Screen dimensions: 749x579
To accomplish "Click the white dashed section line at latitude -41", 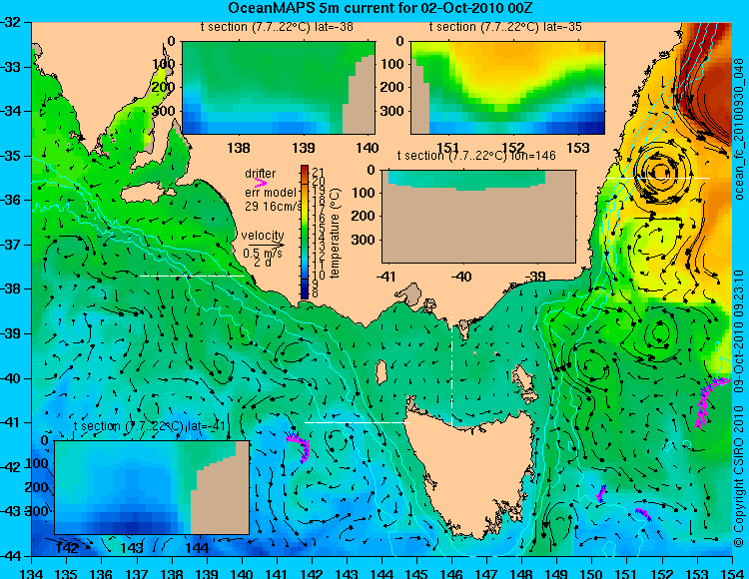I will tap(357, 422).
